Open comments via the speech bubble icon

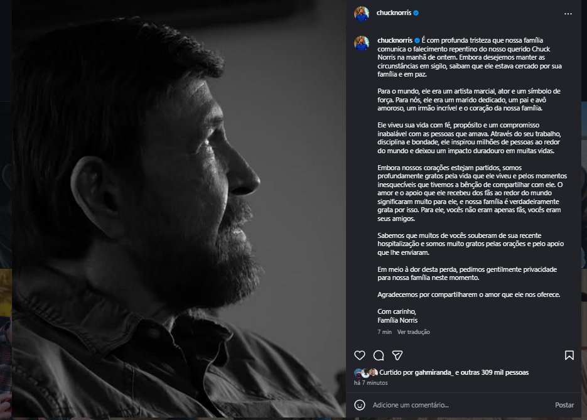[379, 355]
